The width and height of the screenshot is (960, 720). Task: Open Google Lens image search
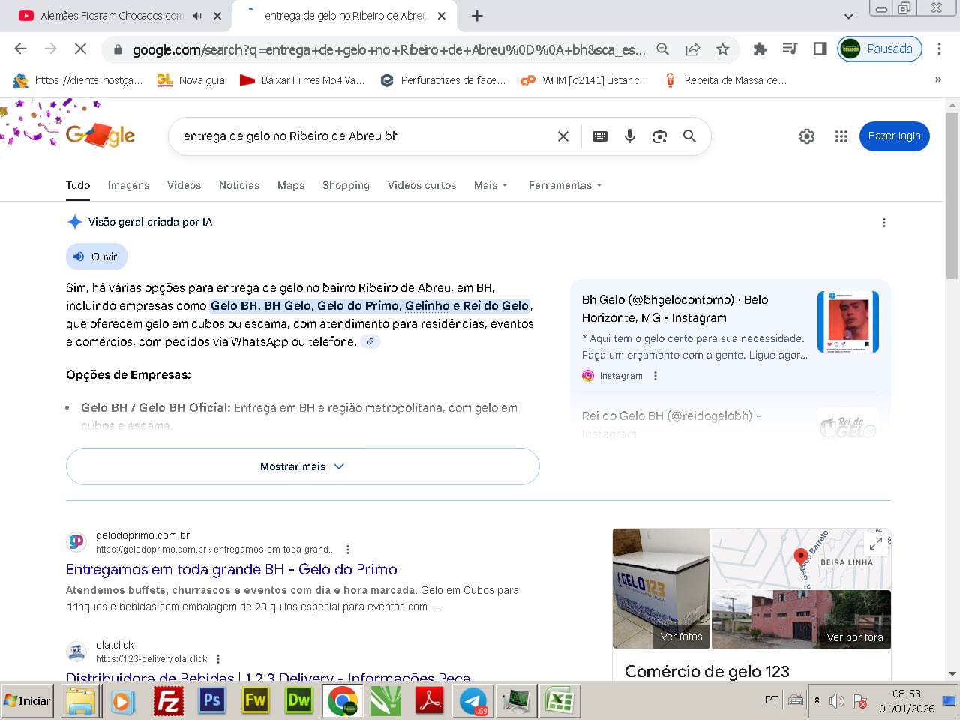[x=660, y=136]
